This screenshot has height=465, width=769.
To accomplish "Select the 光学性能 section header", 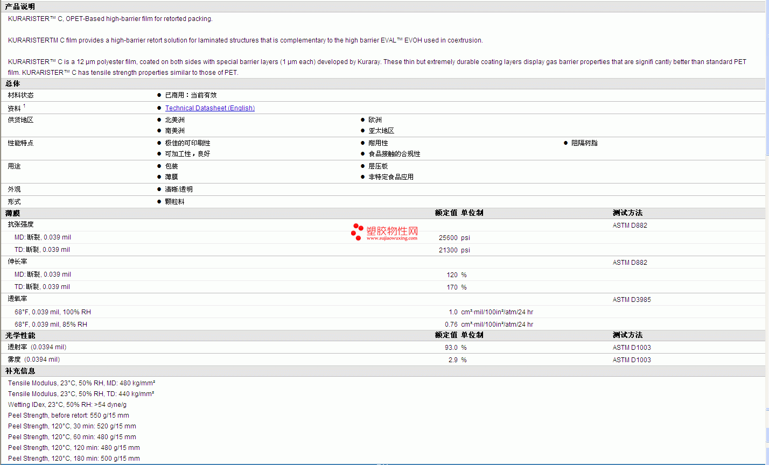I will click(20, 335).
